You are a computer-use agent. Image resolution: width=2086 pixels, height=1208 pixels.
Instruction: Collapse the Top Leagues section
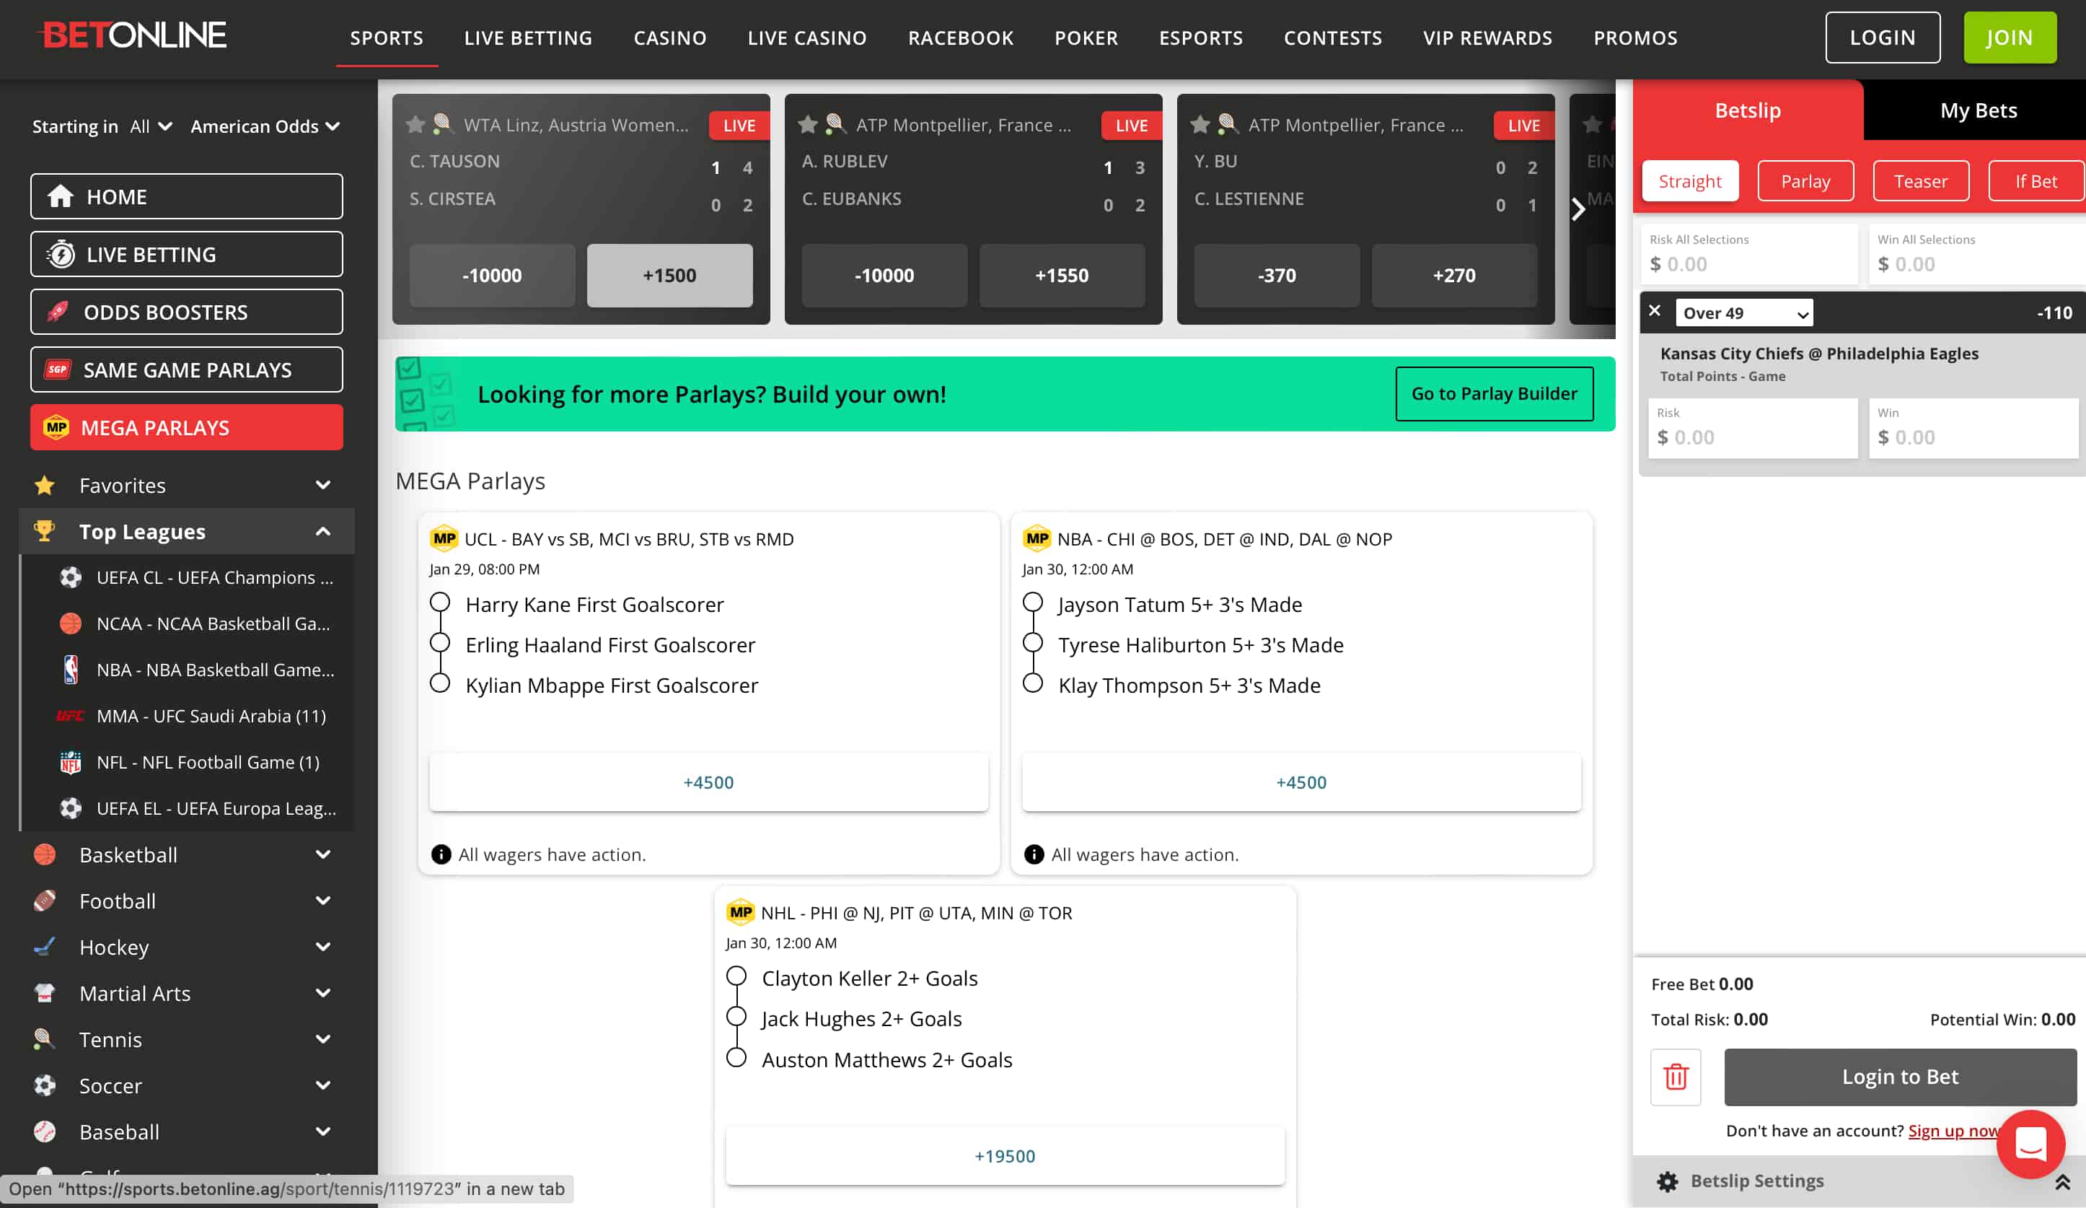323,530
